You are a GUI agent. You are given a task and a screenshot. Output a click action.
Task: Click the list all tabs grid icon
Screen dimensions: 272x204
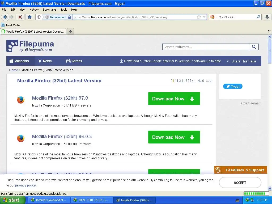click(x=269, y=31)
